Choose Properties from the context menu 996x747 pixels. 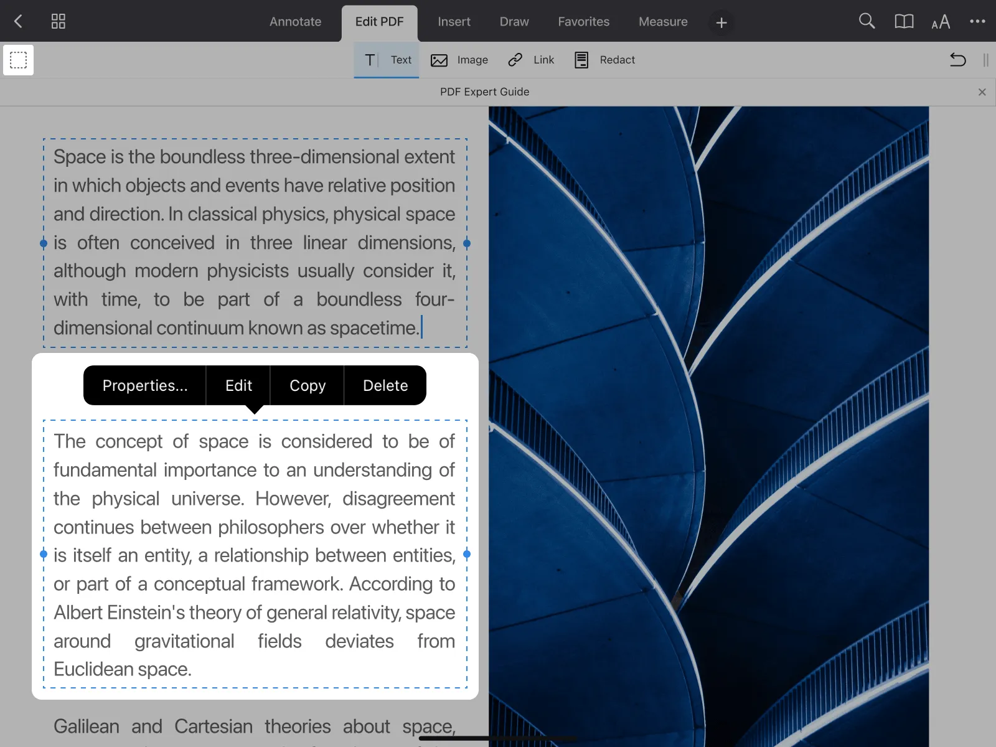tap(144, 385)
